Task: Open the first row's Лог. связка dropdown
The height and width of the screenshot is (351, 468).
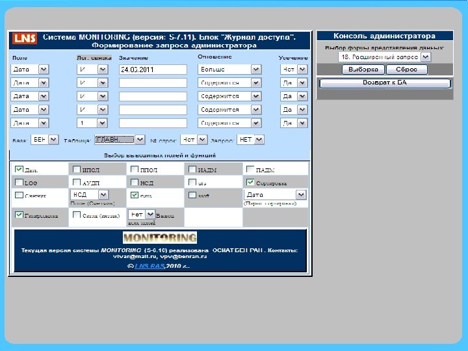Action: click(x=92, y=70)
